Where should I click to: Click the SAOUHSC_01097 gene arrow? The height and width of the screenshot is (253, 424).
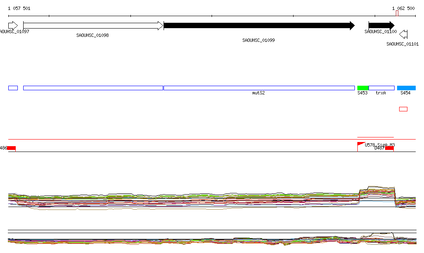(x=13, y=25)
